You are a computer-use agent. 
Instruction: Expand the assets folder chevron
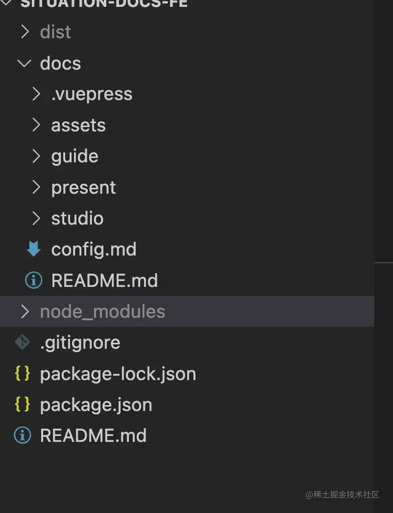pos(36,125)
